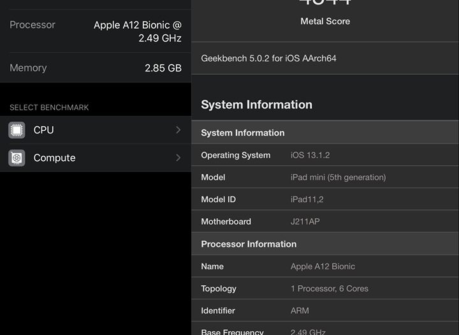Click the SELECT BENCHMARK section header

tap(49, 107)
